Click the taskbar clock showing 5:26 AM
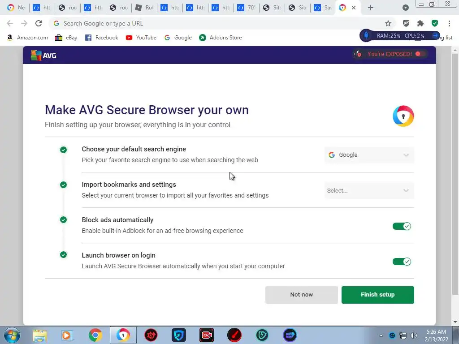Image resolution: width=459 pixels, height=344 pixels. point(436,335)
